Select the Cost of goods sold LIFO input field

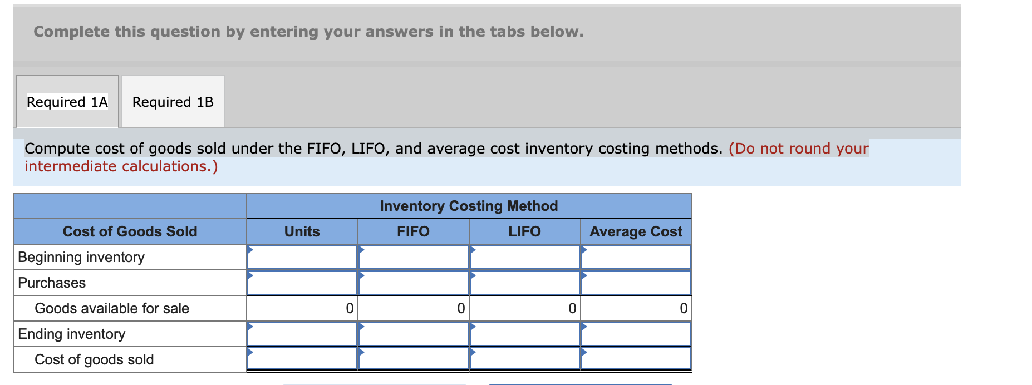[524, 359]
